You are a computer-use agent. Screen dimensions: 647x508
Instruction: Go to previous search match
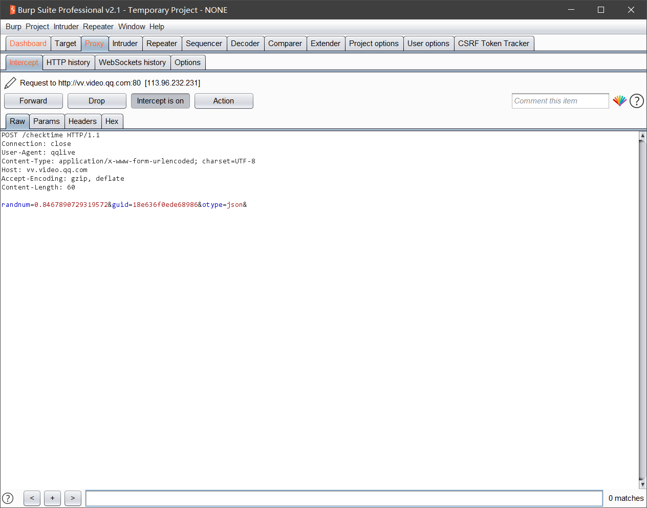32,498
